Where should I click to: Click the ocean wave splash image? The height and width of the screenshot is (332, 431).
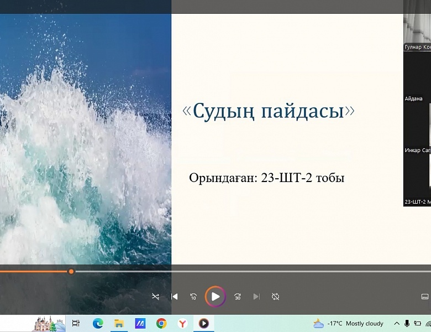pos(86,139)
